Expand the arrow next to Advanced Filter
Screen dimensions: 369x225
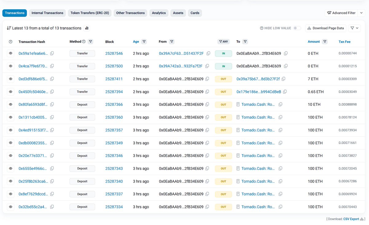tap(361, 13)
